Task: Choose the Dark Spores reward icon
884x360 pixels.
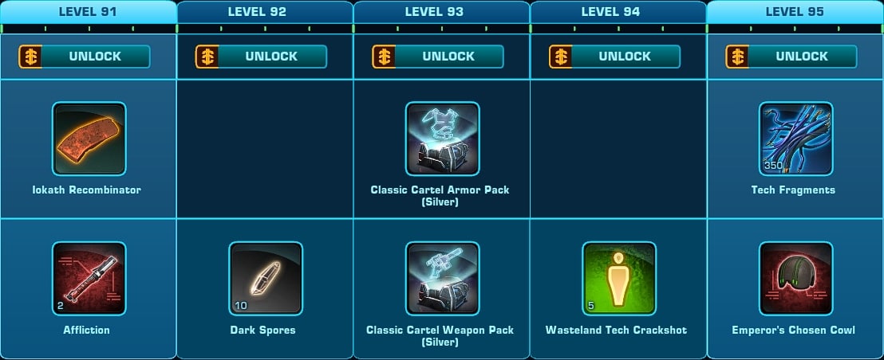Action: tap(266, 279)
